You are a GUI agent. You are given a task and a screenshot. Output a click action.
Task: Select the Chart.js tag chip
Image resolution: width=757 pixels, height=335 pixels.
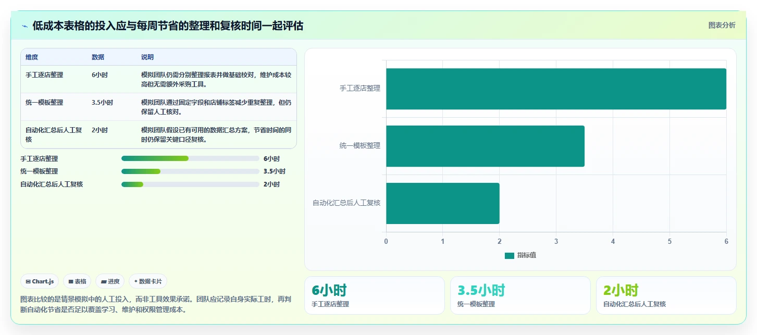click(x=40, y=281)
